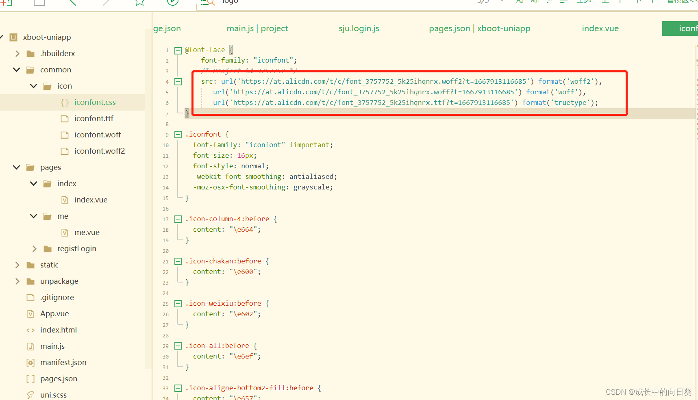Click the me.vue file icon
This screenshot has width=698, height=400.
tap(65, 233)
